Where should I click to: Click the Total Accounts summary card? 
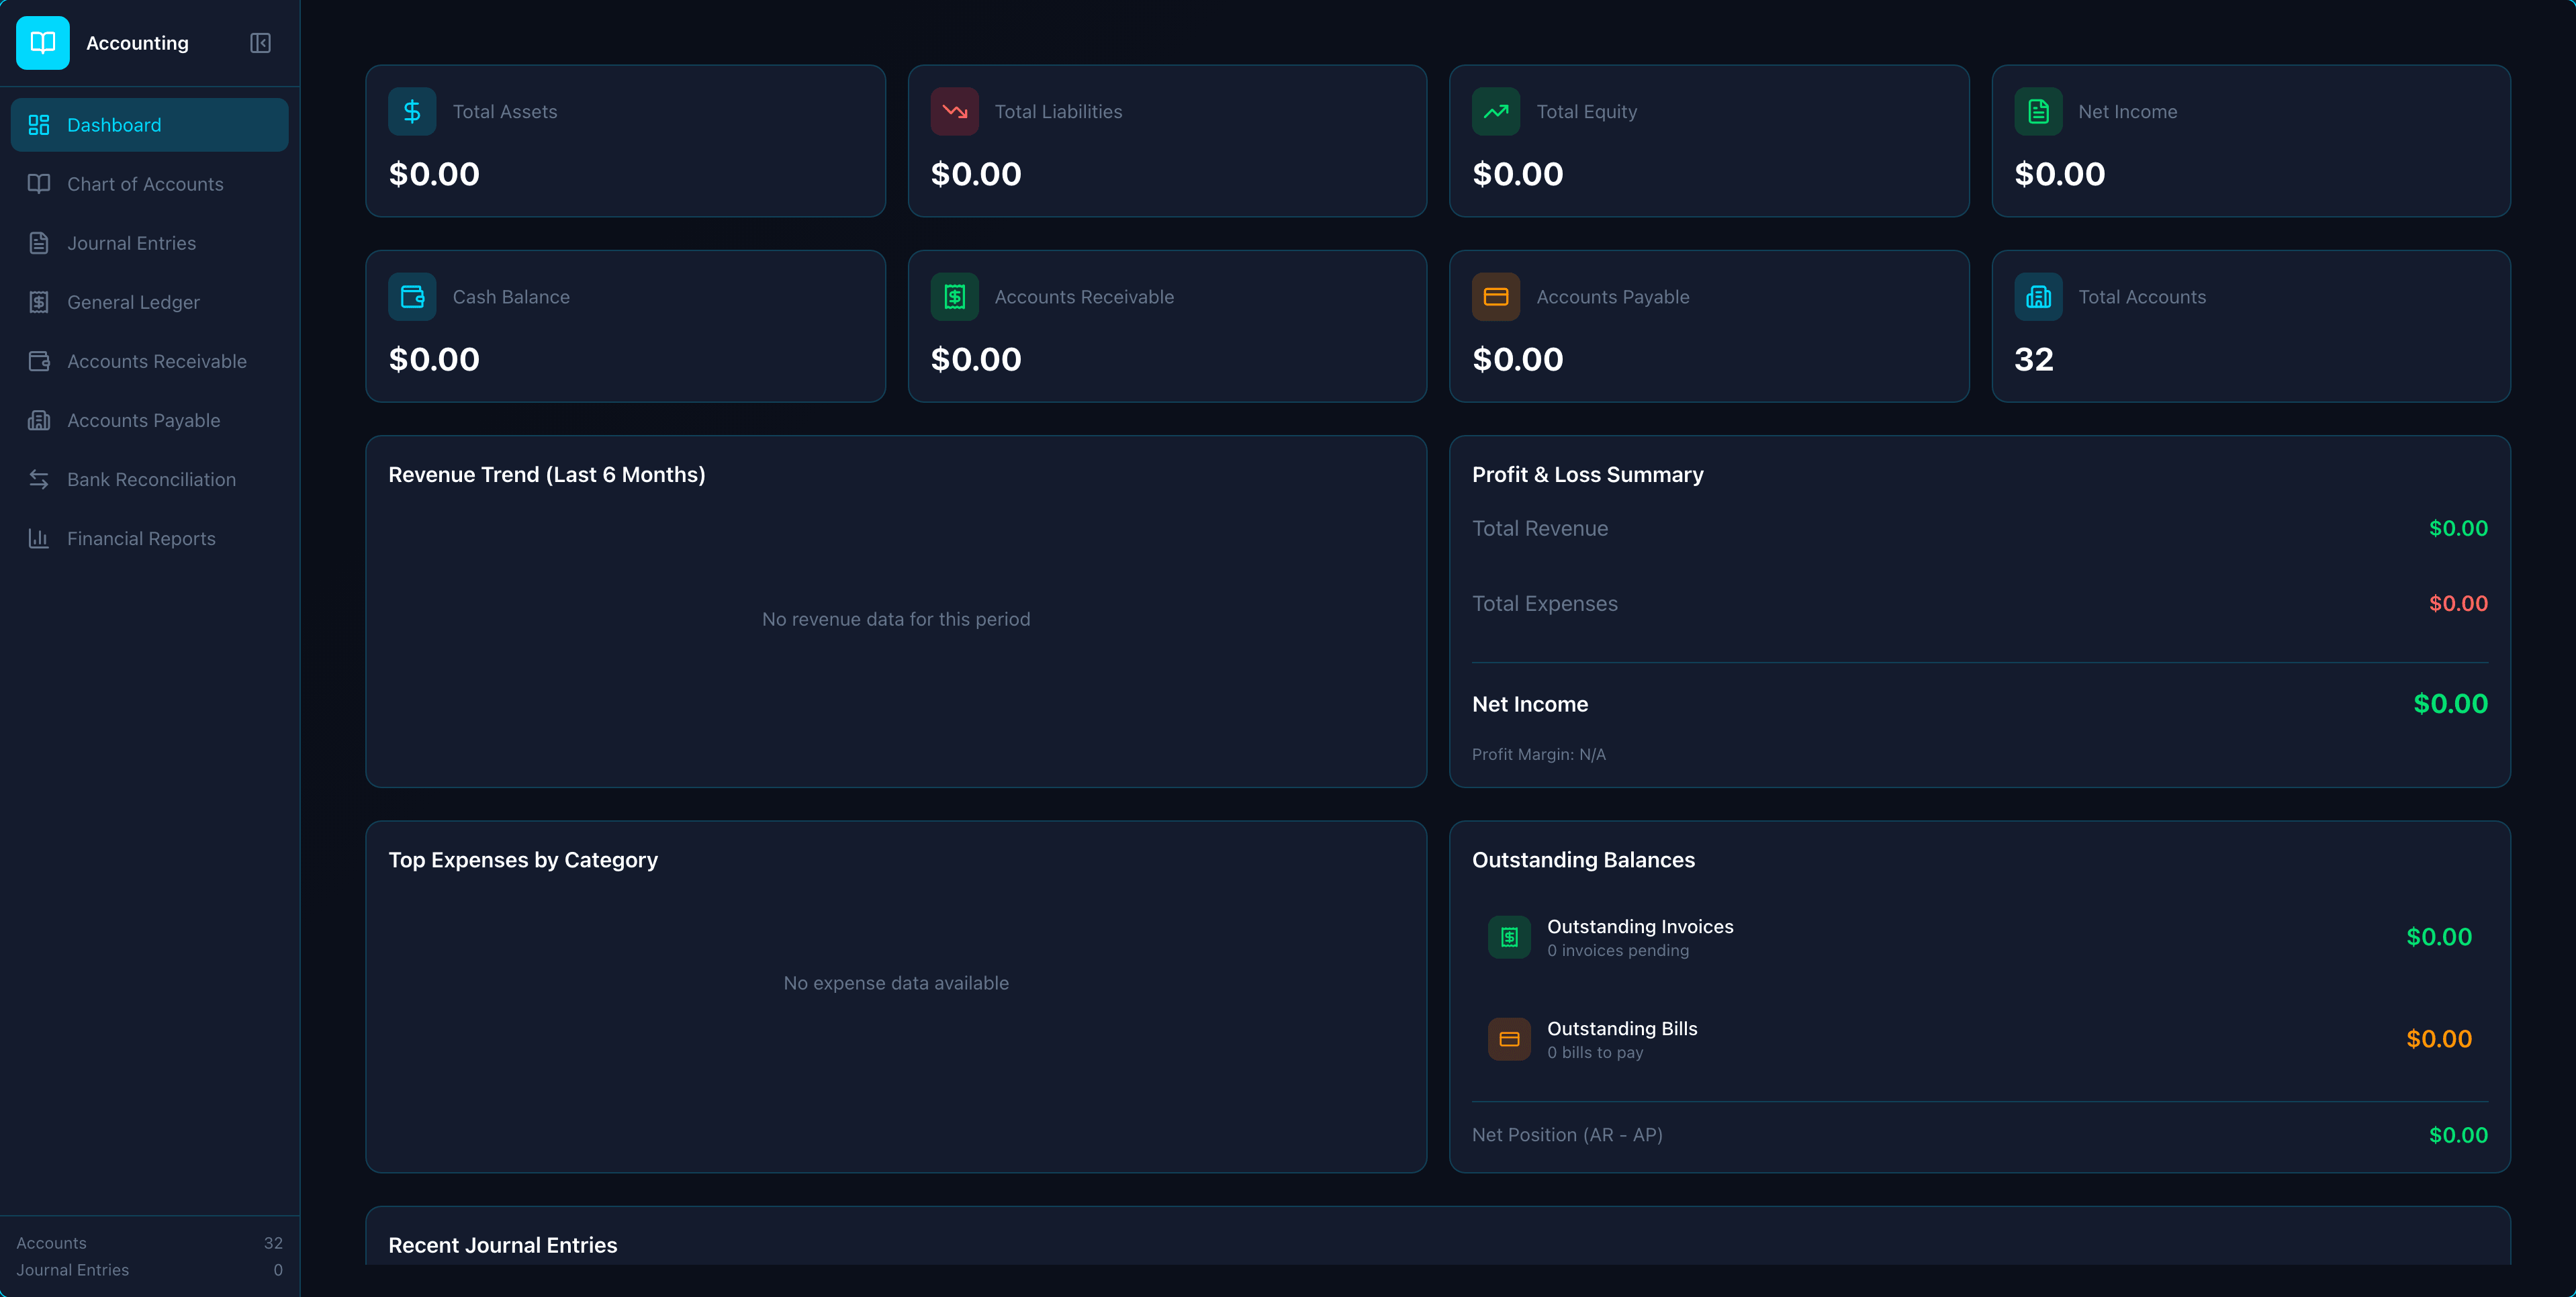pos(2251,327)
